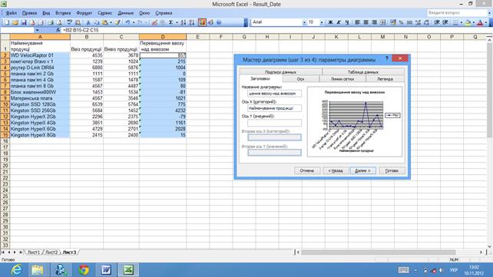Click Merge and Center icon

382,22
